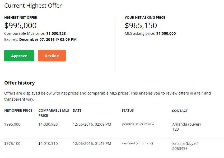Click the declined (automatic) status
This screenshot has height=158, width=224.
[137, 143]
